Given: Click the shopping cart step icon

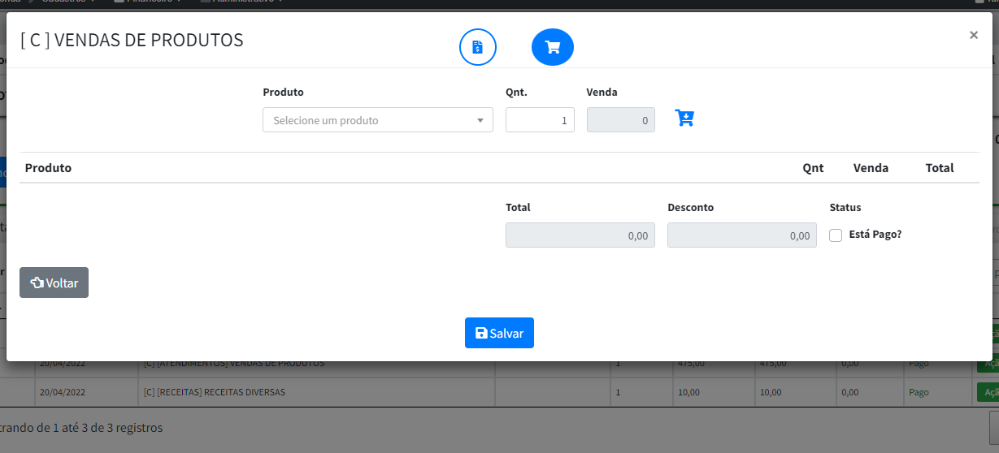Looking at the screenshot, I should [x=553, y=47].
